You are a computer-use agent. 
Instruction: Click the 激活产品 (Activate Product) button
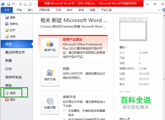tap(50, 48)
